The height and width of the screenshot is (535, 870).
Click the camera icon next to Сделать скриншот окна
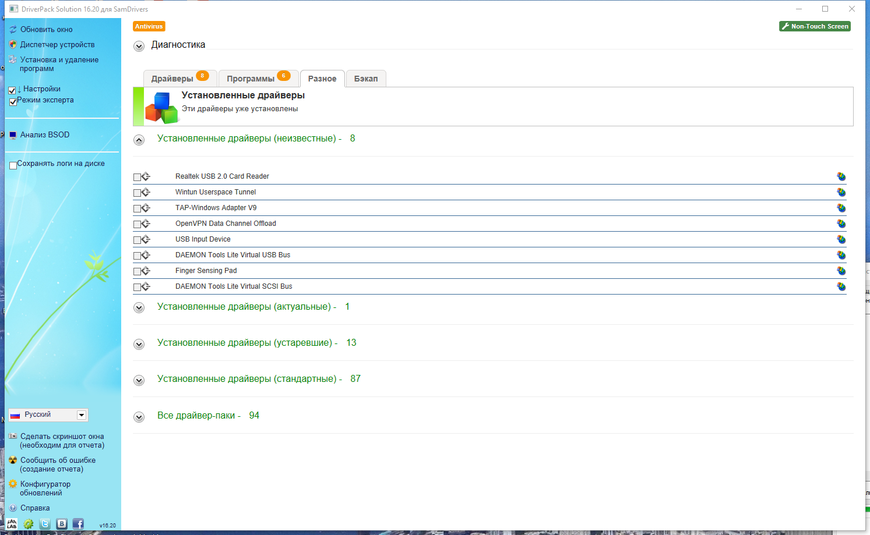pos(13,436)
